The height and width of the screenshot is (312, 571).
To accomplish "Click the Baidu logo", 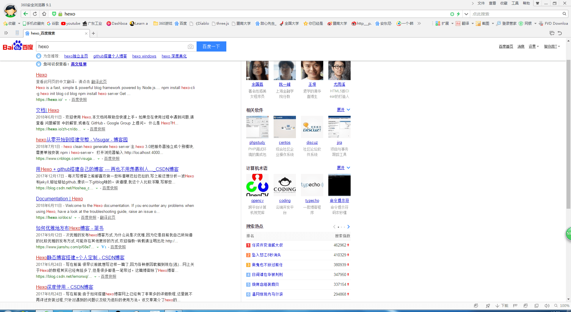I will pos(18,46).
